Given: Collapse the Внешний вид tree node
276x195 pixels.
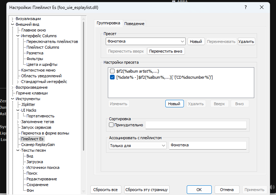Looking at the screenshot, I should [13, 24].
